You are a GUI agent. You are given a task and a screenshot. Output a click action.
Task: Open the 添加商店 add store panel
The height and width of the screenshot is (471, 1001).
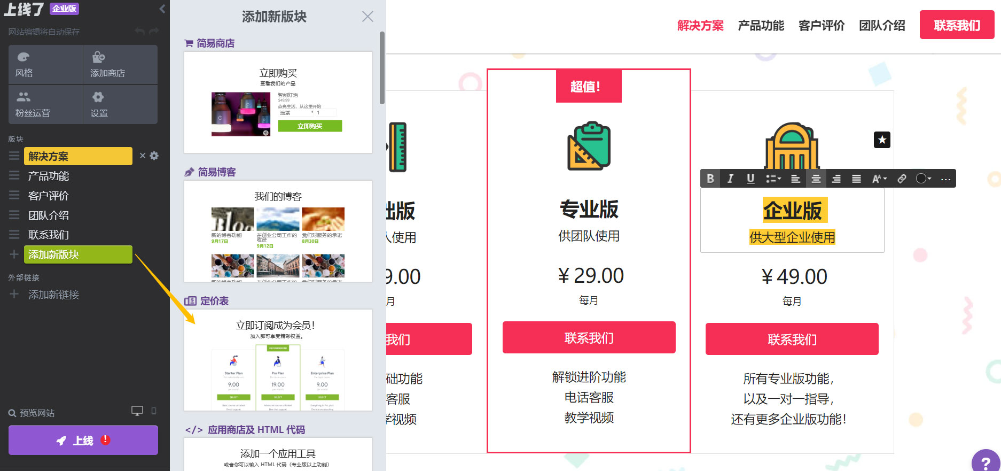click(x=120, y=64)
